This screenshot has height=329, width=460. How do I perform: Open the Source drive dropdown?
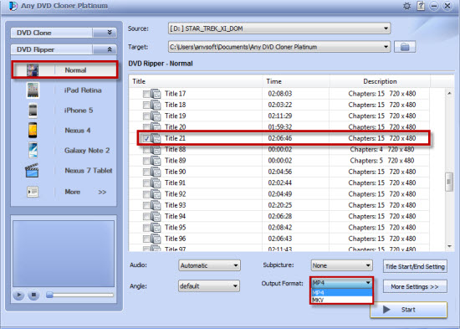point(279,28)
